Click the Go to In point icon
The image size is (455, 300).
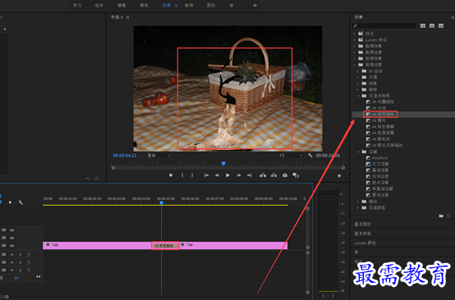206,175
